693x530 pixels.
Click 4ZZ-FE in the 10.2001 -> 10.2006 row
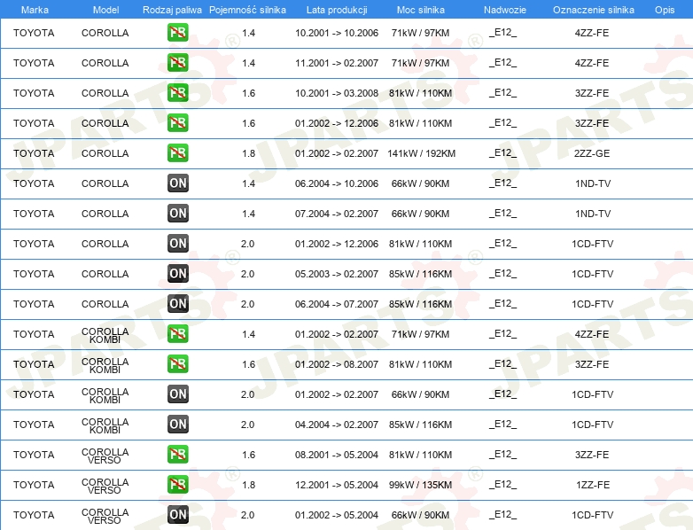click(x=592, y=33)
